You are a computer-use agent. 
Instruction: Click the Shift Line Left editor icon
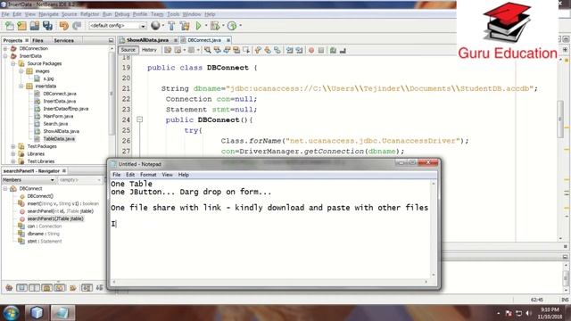click(x=289, y=50)
